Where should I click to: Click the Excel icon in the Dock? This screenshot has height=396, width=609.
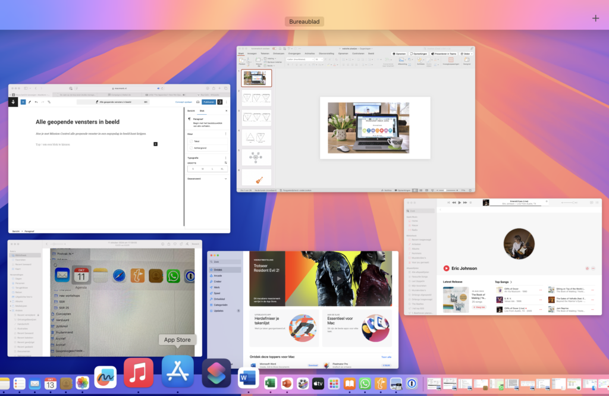tap(271, 384)
